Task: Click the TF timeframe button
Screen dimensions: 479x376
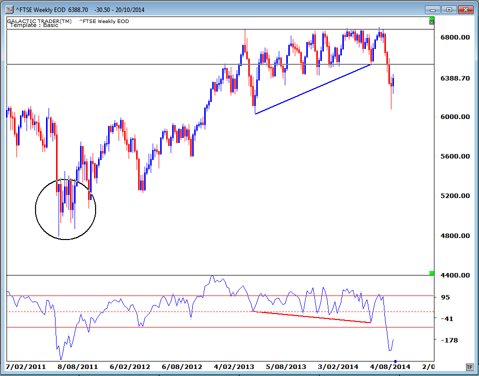Action: [469, 366]
